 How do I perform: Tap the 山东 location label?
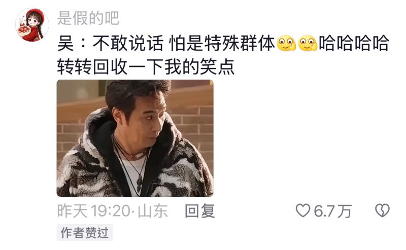coord(153,210)
